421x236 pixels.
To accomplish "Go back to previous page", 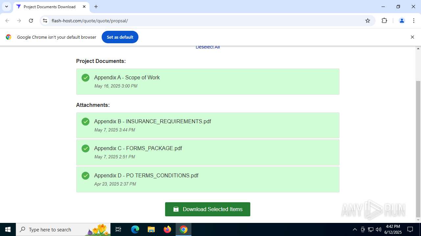I will tap(7, 21).
